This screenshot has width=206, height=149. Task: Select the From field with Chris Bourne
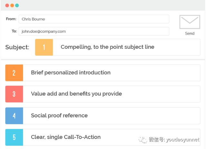click(x=94, y=19)
